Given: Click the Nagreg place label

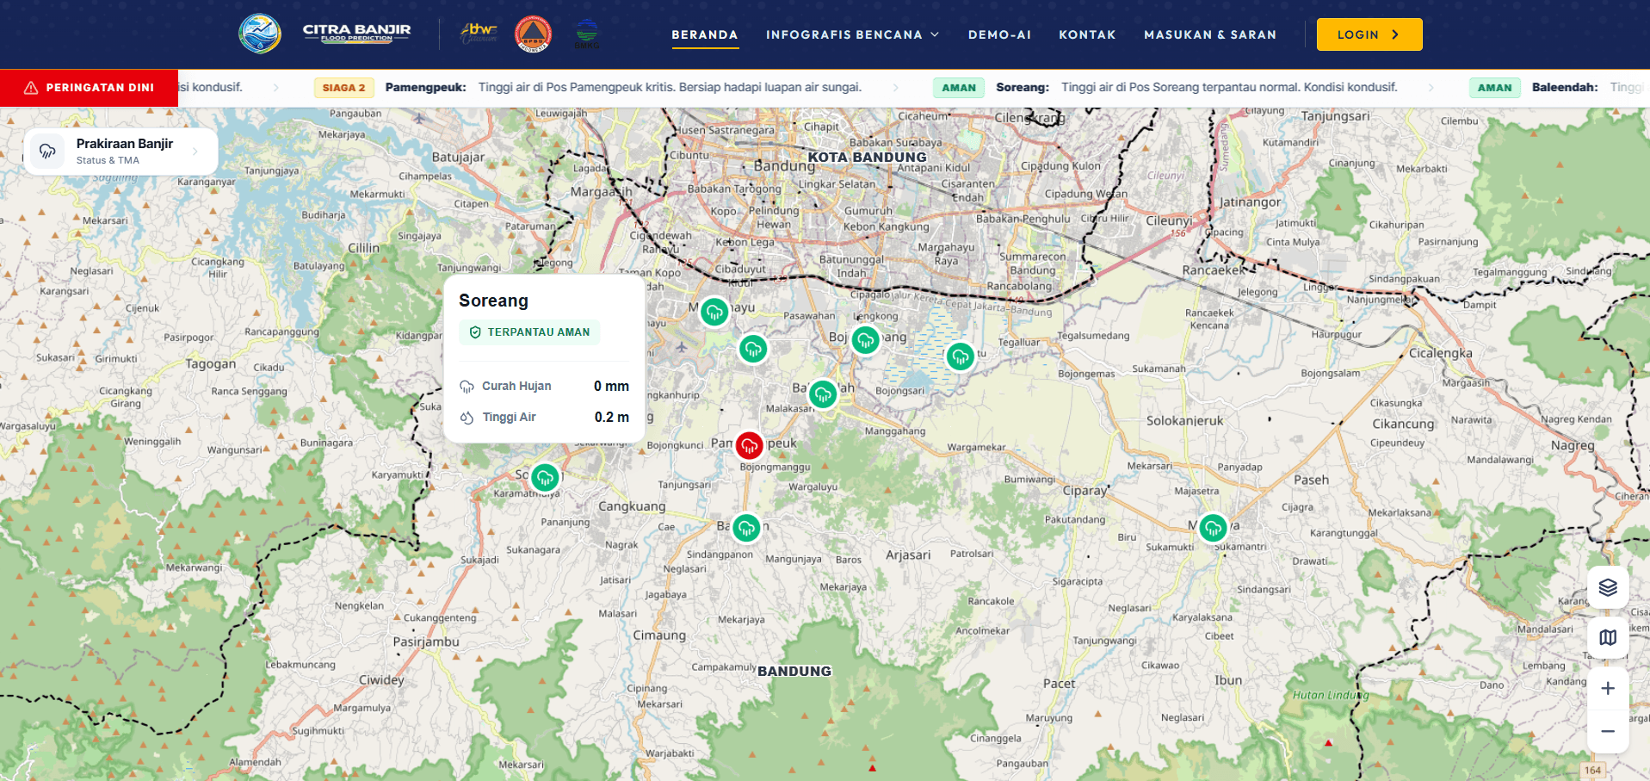Looking at the screenshot, I should click(1573, 446).
